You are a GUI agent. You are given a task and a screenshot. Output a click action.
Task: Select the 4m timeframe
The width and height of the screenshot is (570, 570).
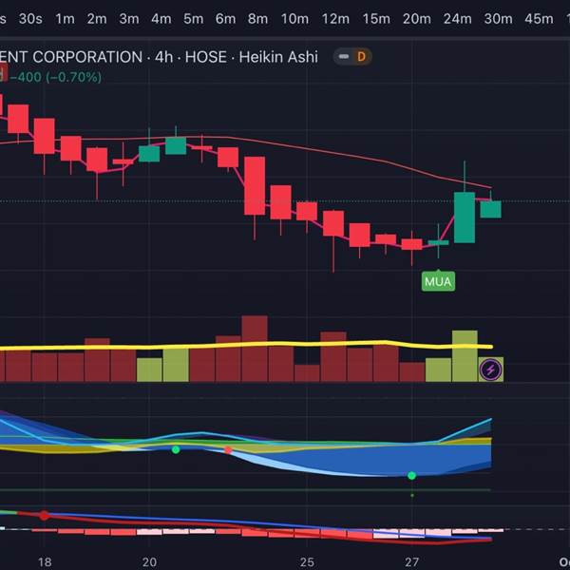pos(161,19)
